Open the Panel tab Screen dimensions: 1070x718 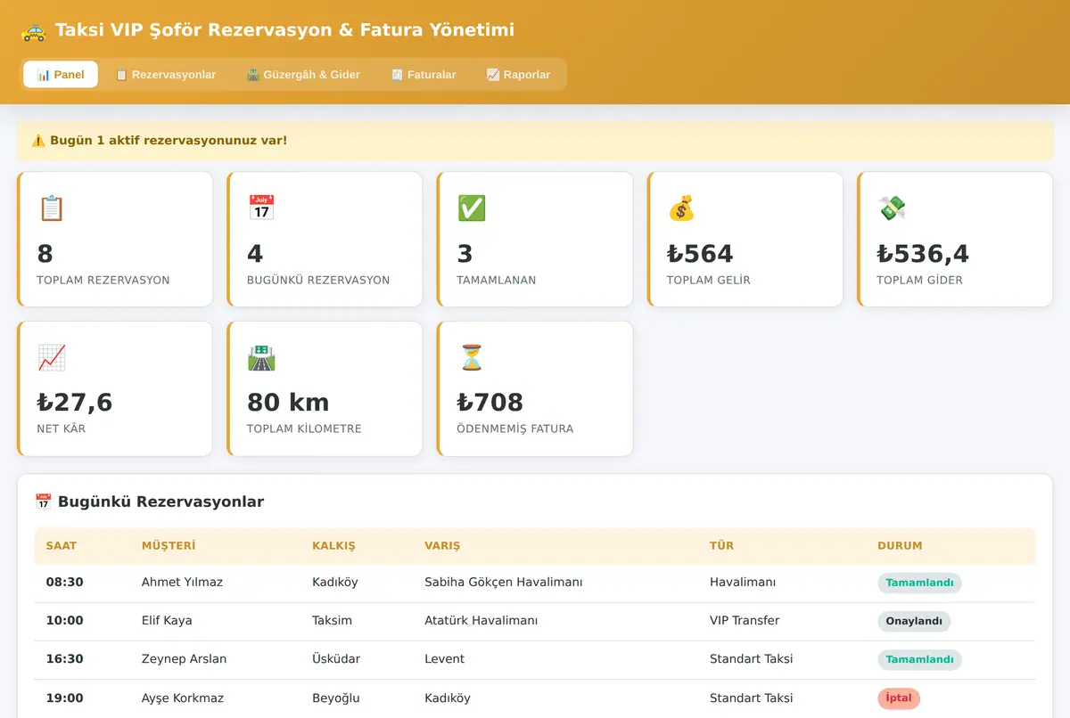(x=61, y=75)
